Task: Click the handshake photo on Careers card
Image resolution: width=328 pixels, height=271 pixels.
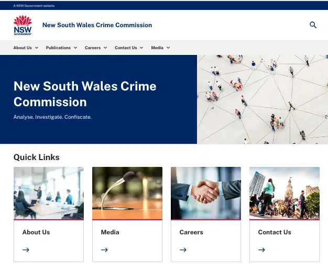Action: click(x=206, y=193)
